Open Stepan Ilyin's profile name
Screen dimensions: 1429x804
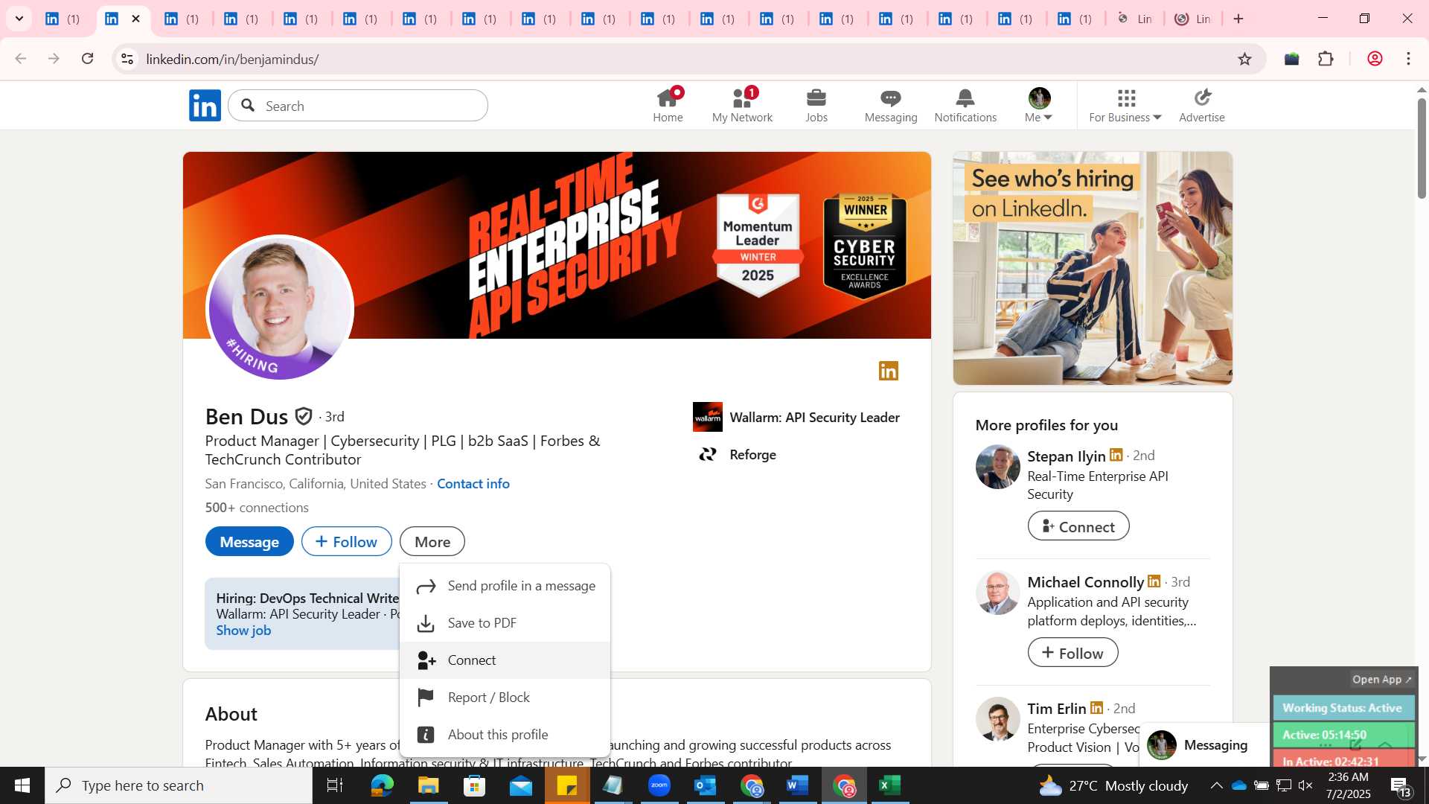coord(1066,456)
